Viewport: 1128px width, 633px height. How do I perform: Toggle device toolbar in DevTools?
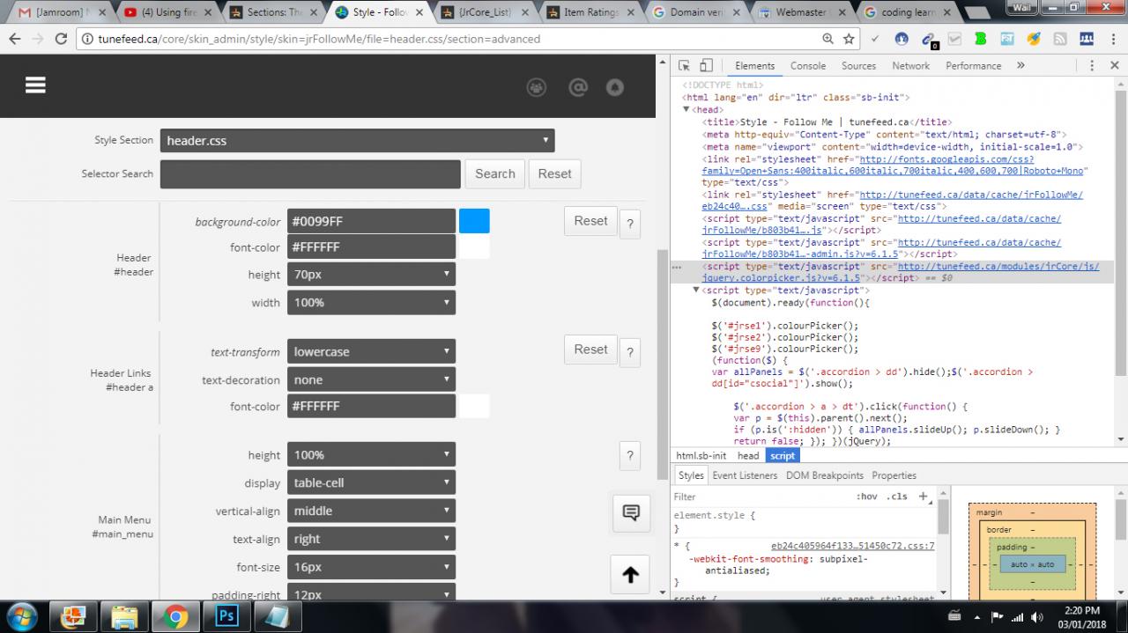point(706,66)
